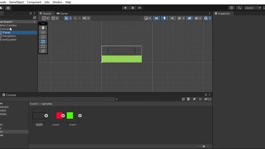Open the Window menu

pyautogui.click(x=57, y=2)
